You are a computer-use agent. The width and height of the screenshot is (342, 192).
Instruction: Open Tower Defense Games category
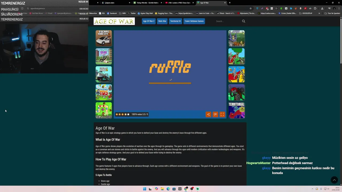[194, 21]
